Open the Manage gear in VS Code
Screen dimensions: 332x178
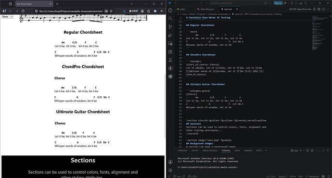pos(170,170)
